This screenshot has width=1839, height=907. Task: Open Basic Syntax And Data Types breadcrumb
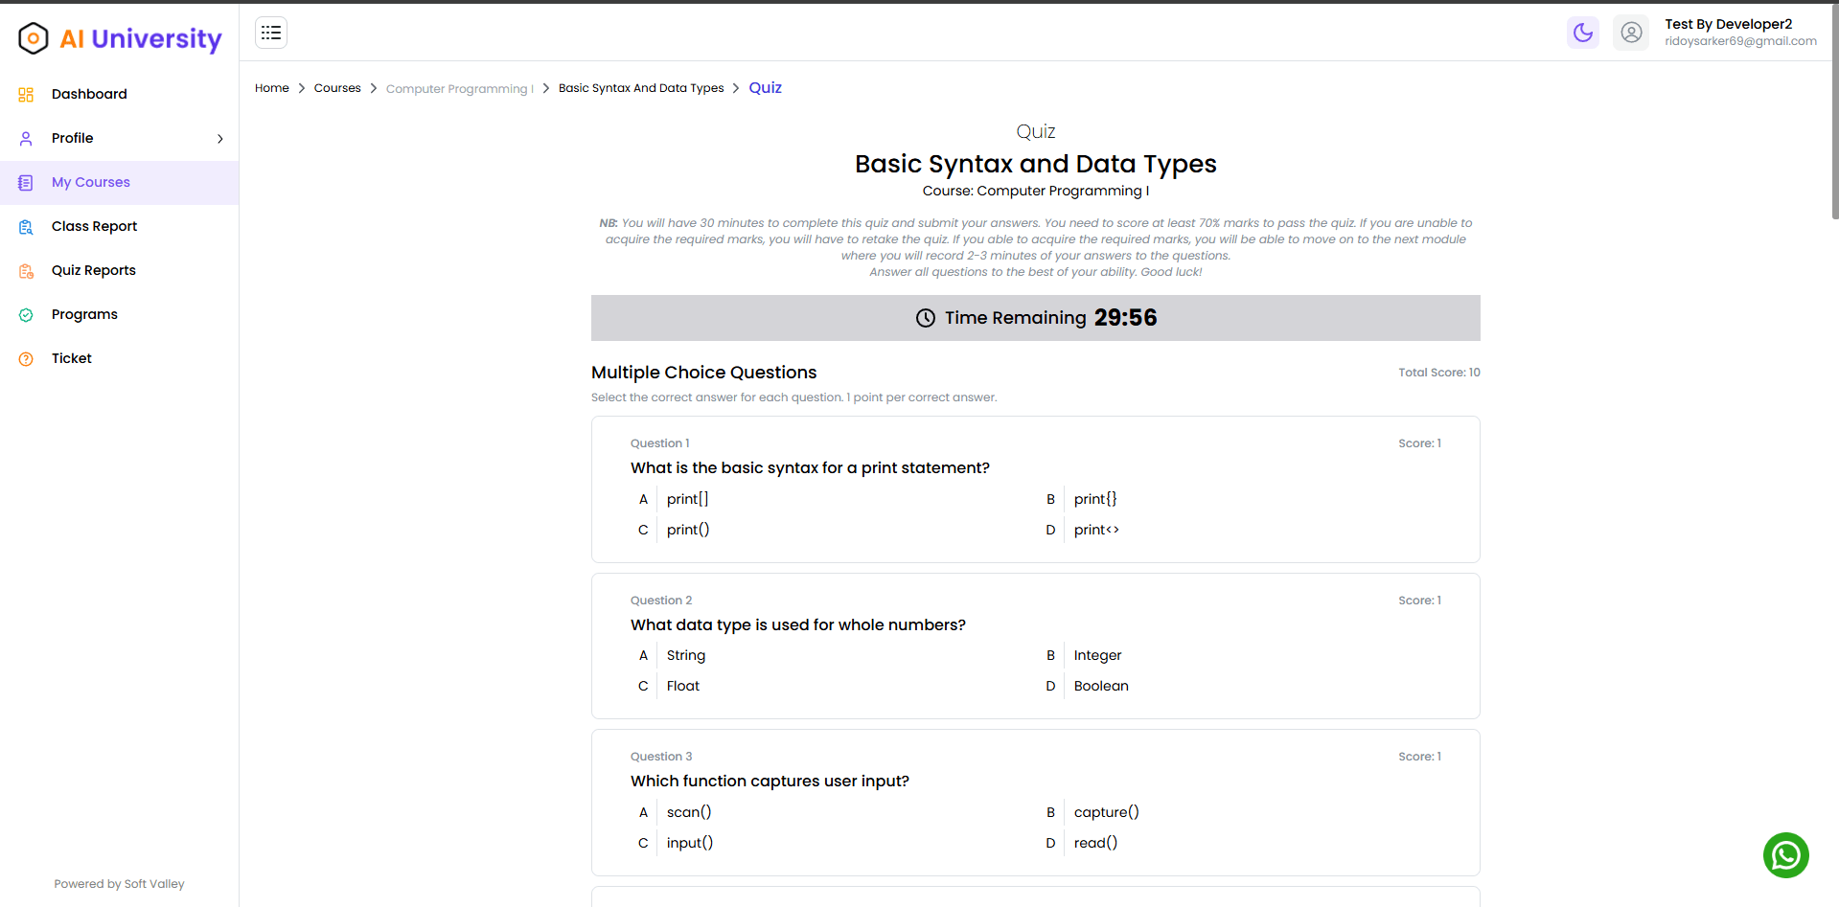coord(641,88)
